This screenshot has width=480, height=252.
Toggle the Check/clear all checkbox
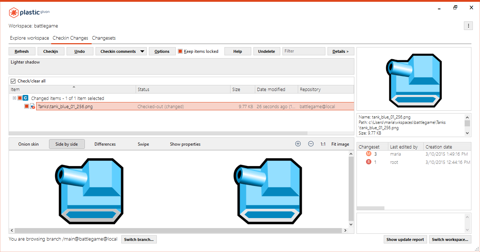coord(13,81)
